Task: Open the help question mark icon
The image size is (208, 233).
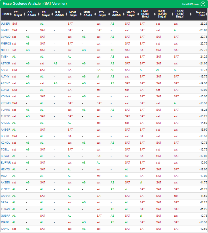Action: click(x=203, y=4)
